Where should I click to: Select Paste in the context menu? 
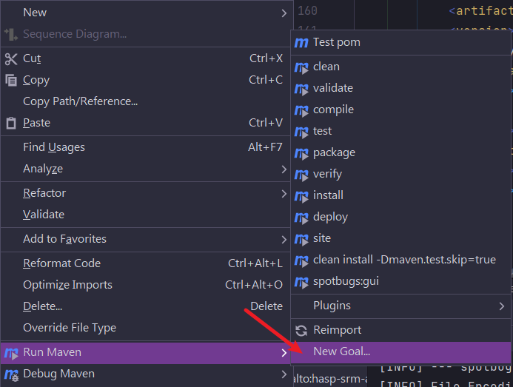click(x=146, y=123)
